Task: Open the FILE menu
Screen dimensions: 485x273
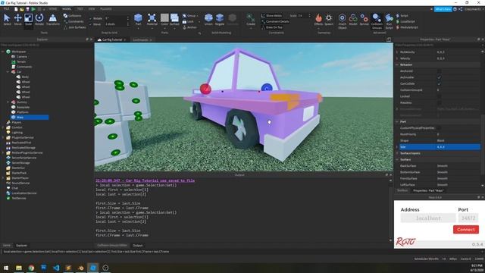Action: (x=6, y=9)
